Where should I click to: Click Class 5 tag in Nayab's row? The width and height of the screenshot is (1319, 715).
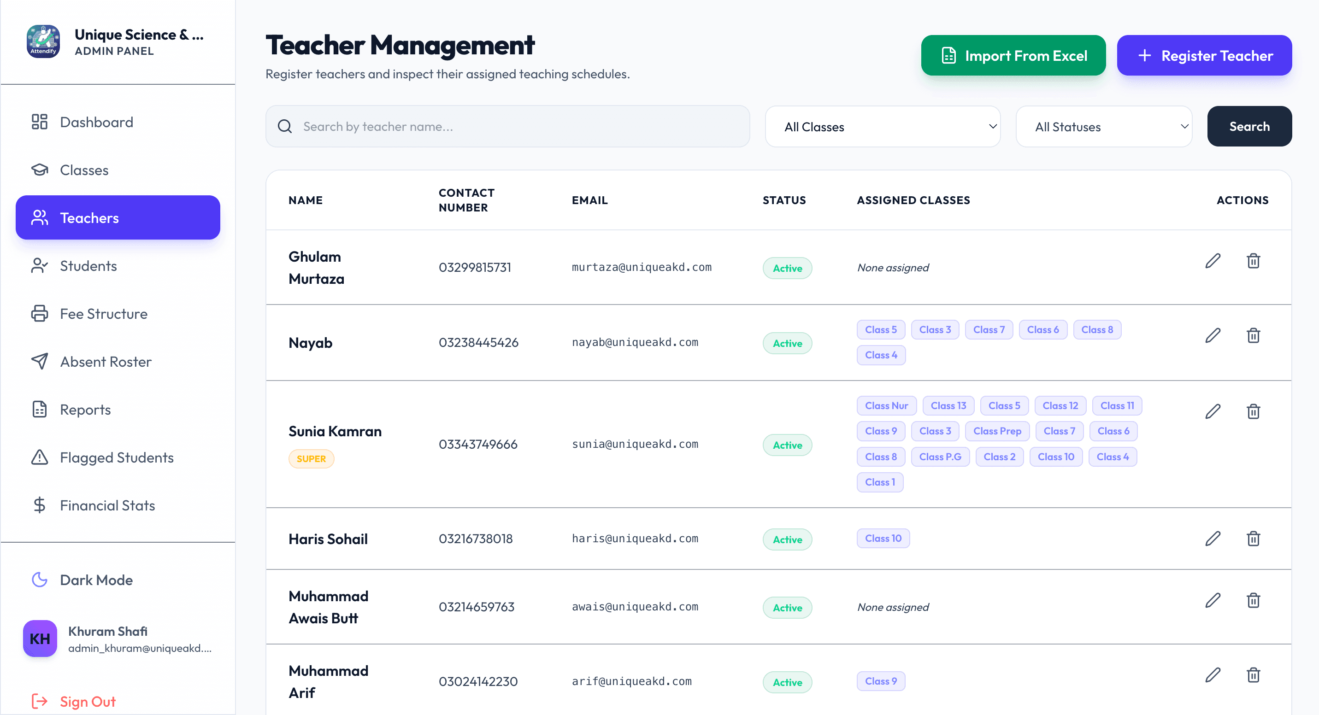point(881,329)
